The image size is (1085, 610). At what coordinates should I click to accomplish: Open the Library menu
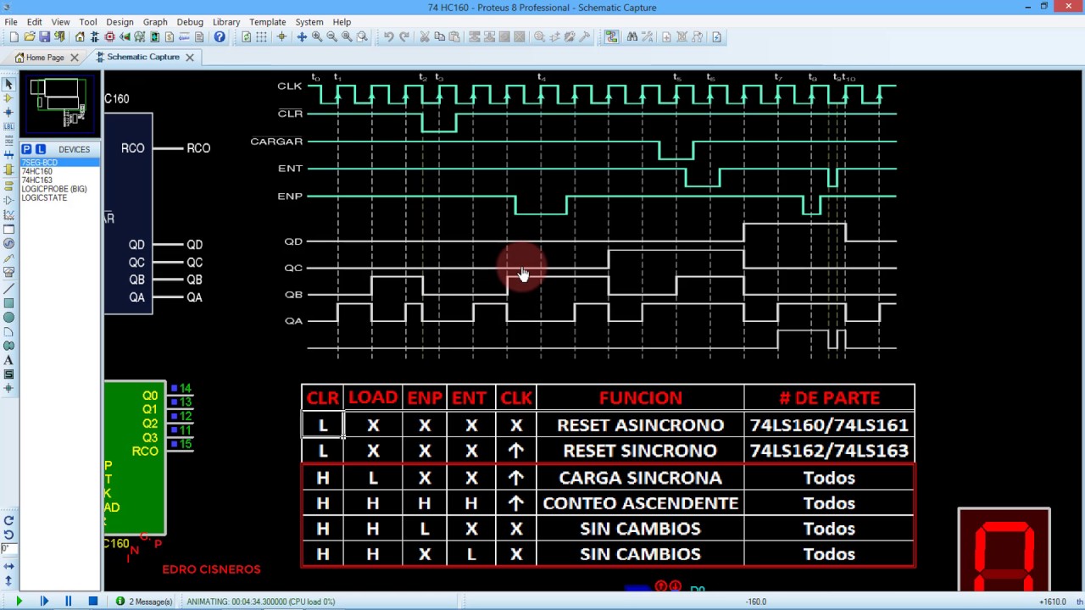coord(225,22)
